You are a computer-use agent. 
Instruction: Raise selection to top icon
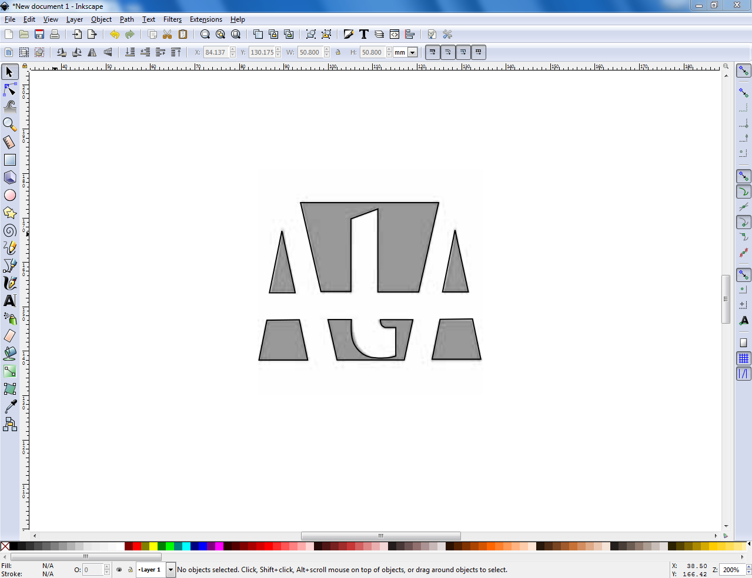[x=176, y=52]
